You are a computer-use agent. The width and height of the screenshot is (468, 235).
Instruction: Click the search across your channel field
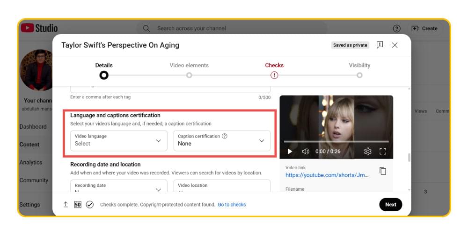pos(231,28)
